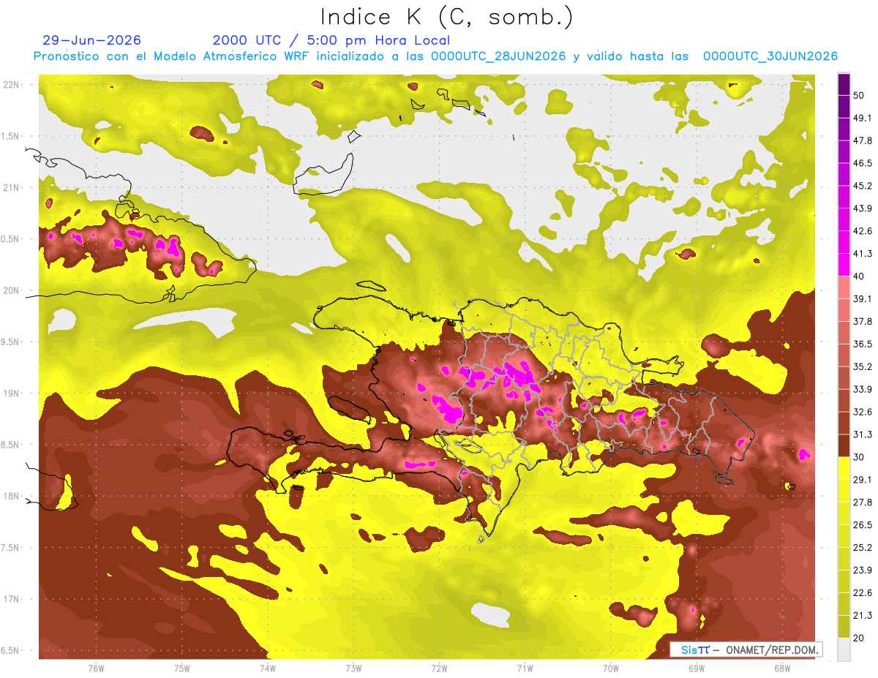Select the '43.9' value on color scale
Screen dimensions: 878x678
pos(862,208)
